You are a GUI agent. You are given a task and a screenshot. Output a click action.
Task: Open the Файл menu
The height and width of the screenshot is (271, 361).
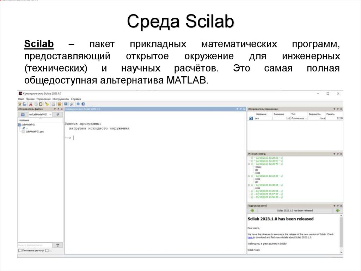click(x=21, y=99)
